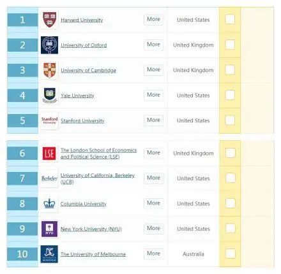Click the Harvard University crest logo

[49, 20]
